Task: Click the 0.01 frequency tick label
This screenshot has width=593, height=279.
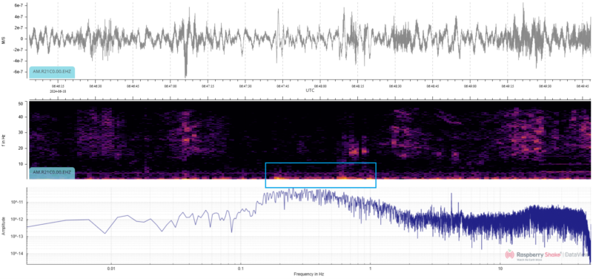Action: tap(110, 269)
